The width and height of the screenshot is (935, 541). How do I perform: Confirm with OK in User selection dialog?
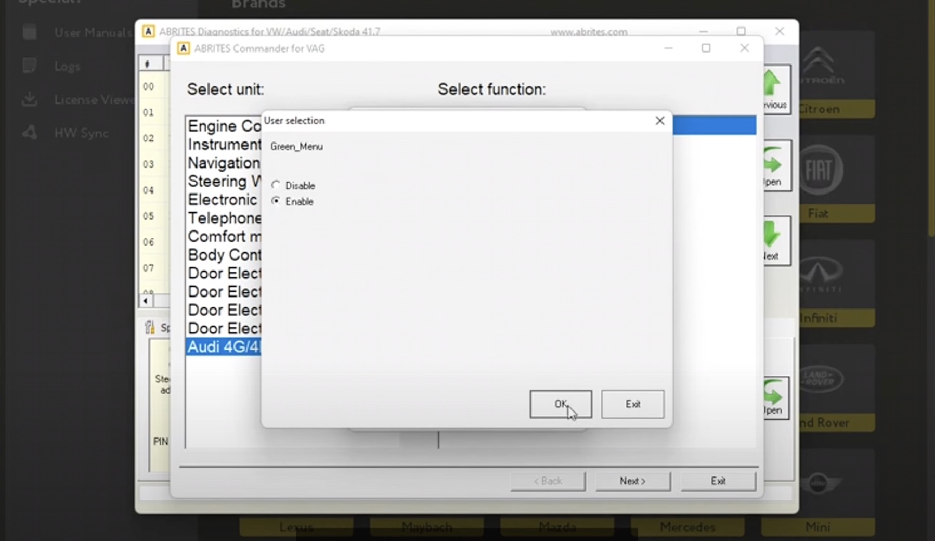coord(561,404)
